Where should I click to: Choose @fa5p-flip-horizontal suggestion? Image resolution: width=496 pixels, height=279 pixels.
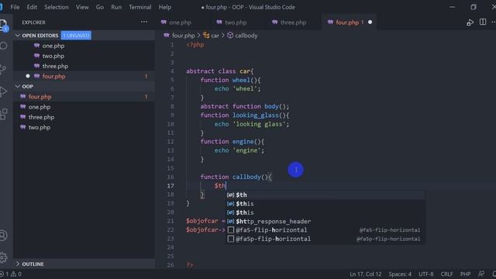click(325, 239)
